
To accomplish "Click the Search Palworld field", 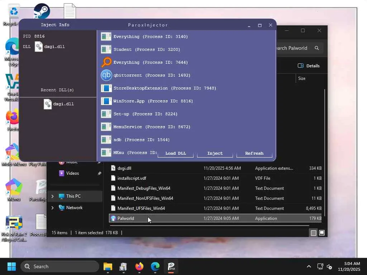I will (x=300, y=48).
